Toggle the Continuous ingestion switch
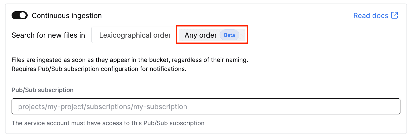Screen dimensions: 412x138 (x=20, y=16)
